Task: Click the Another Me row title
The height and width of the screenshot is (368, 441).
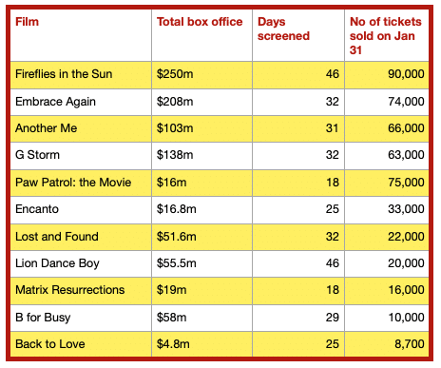Action: [x=47, y=128]
